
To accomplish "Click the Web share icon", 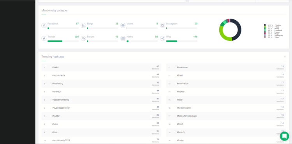I will (163, 38).
